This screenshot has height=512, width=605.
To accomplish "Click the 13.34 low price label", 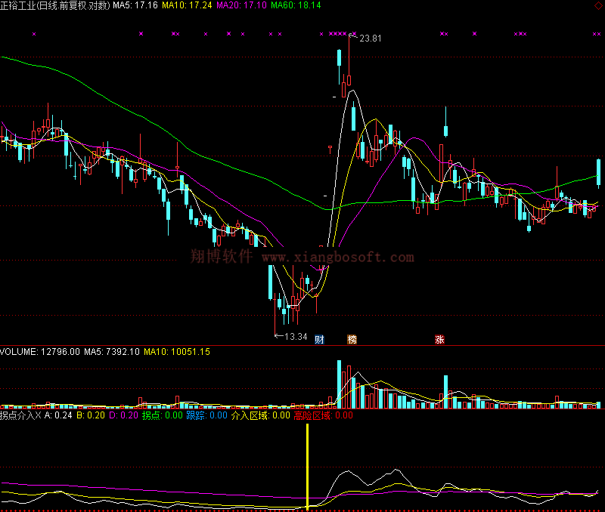I will coord(296,337).
